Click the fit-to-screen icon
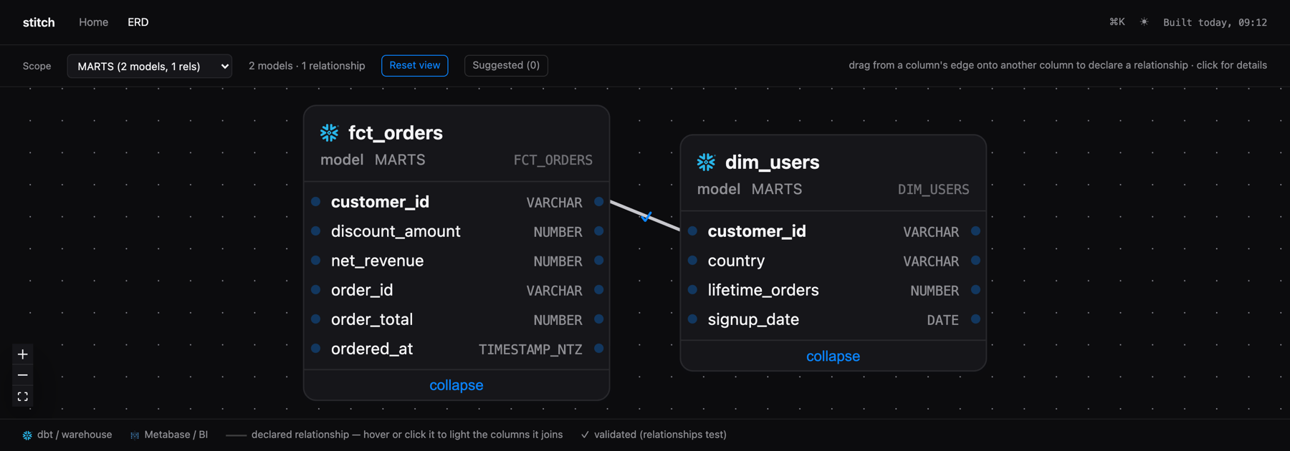 pyautogui.click(x=23, y=396)
